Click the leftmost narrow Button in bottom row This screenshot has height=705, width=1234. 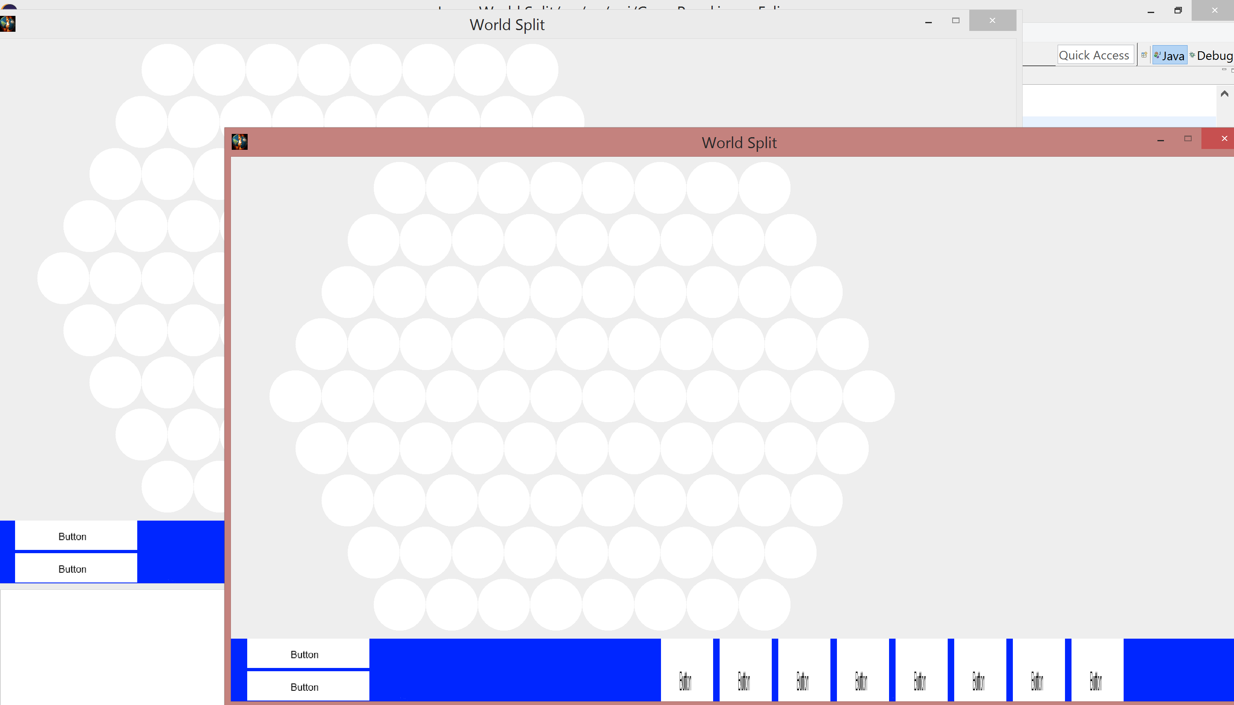686,670
